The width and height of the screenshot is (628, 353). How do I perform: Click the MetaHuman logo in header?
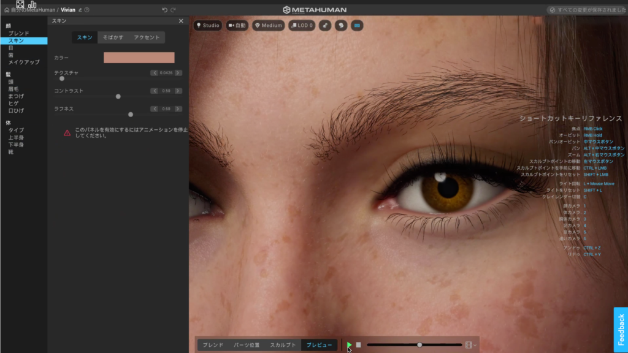pos(315,10)
